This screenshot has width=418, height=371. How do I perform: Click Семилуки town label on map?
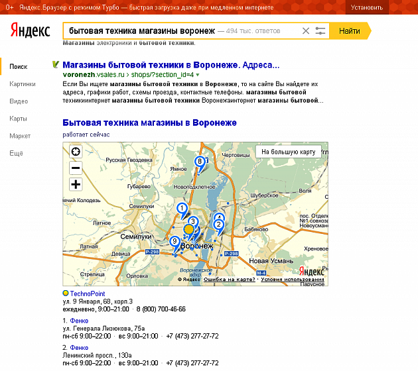(136, 237)
